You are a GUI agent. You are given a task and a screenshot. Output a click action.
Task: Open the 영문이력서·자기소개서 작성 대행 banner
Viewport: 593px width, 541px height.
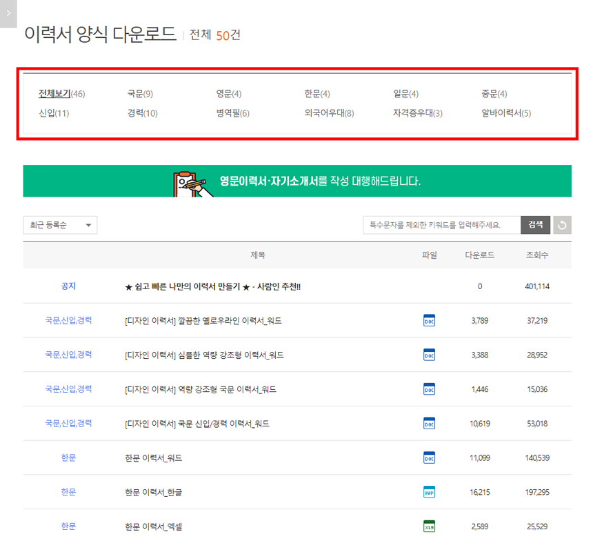[297, 181]
